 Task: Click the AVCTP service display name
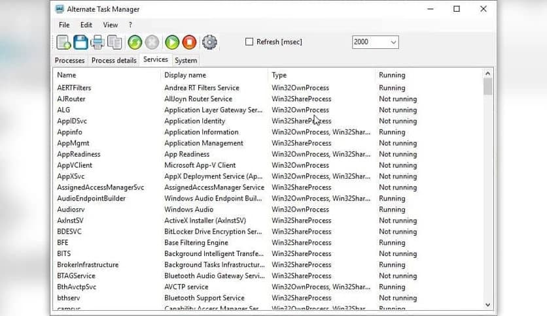click(186, 287)
